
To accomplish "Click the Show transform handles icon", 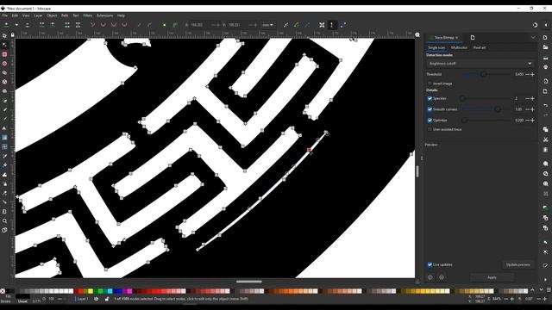I will tap(322, 25).
